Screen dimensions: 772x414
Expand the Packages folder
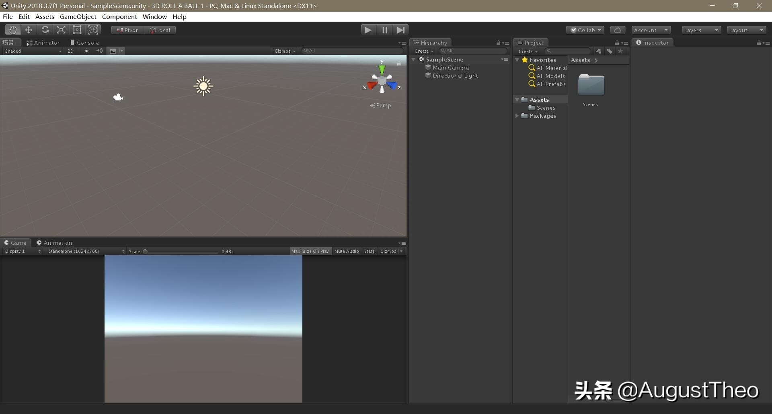point(517,116)
